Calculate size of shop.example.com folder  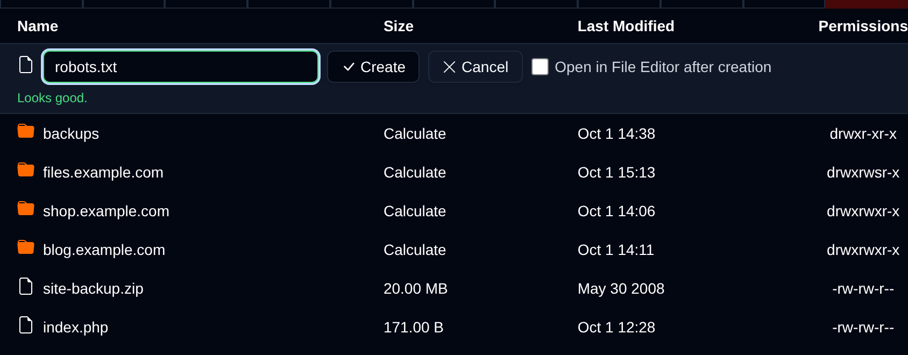(415, 211)
